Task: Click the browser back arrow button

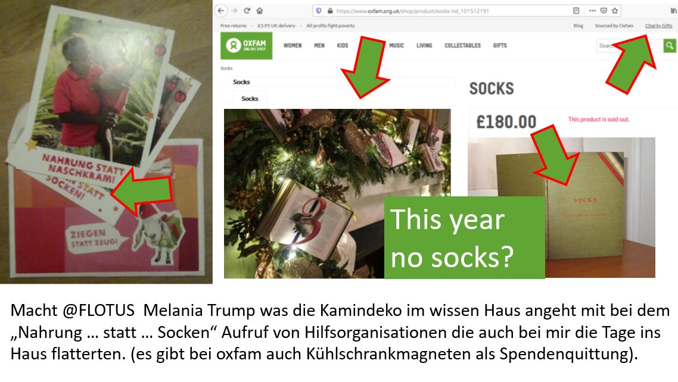Action: coord(221,10)
